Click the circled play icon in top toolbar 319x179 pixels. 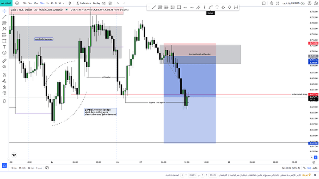(x=17, y=3)
